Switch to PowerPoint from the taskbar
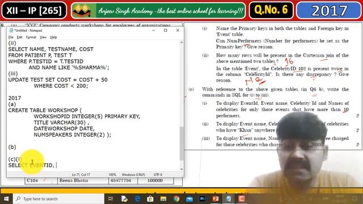Image resolution: width=363 pixels, height=204 pixels. tap(216, 199)
